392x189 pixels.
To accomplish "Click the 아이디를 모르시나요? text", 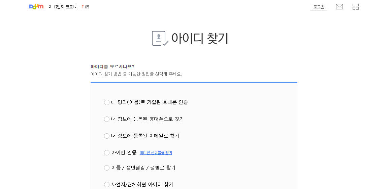I will coord(112,66).
